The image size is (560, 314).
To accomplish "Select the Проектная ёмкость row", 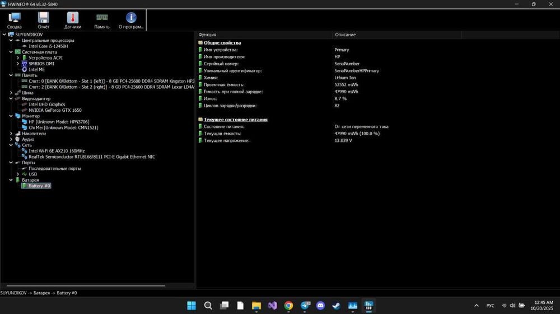I will tap(378, 84).
